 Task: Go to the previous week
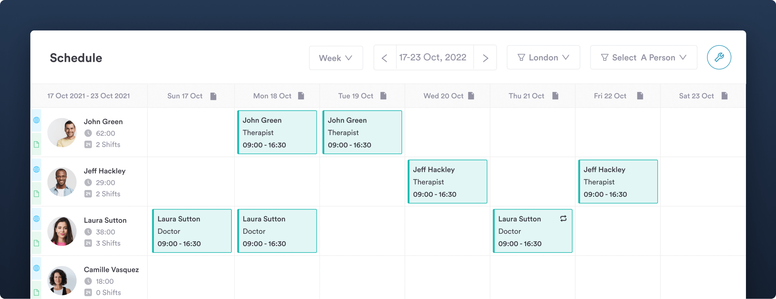coord(385,58)
